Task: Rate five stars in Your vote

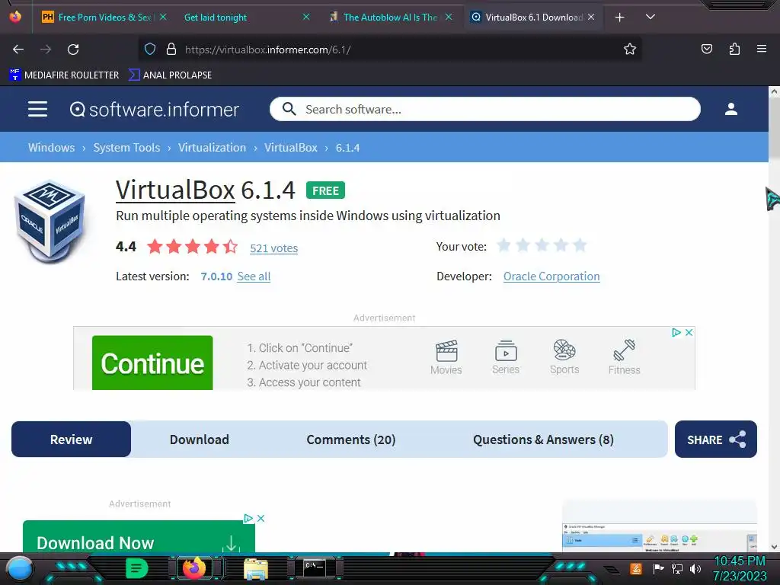Action: click(x=580, y=245)
